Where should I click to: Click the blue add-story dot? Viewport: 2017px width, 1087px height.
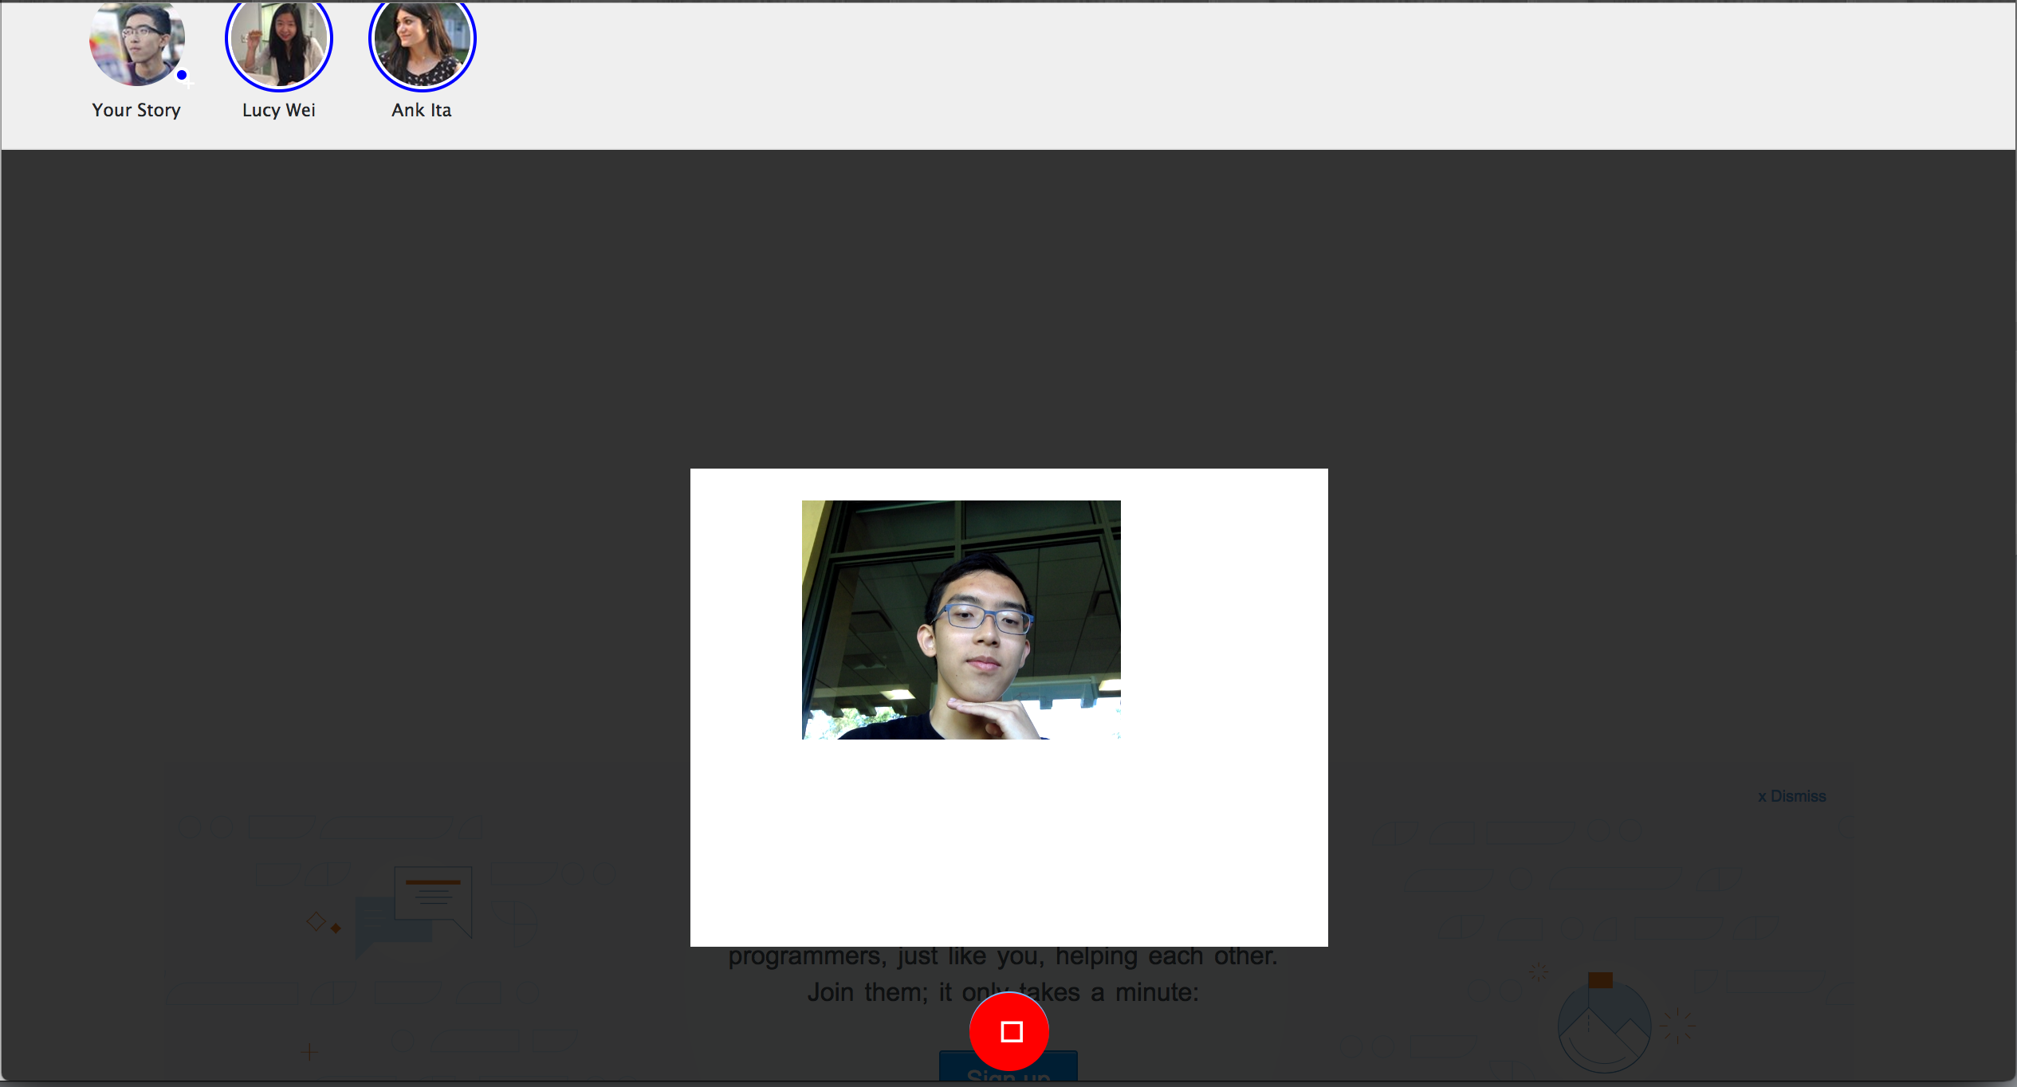click(x=182, y=76)
